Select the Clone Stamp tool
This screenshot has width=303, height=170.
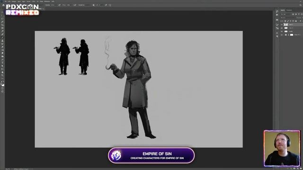click(x=2, y=41)
